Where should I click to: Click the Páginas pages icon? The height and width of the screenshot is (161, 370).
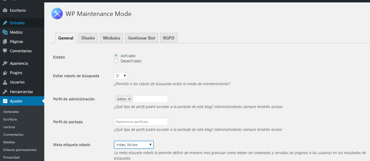pos(5,42)
